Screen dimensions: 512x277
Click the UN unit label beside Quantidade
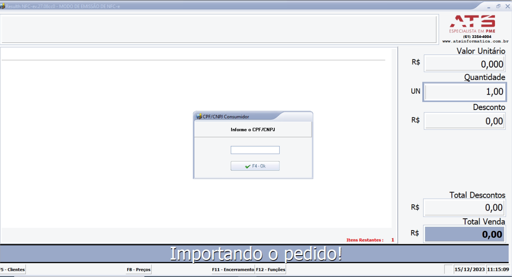(415, 91)
